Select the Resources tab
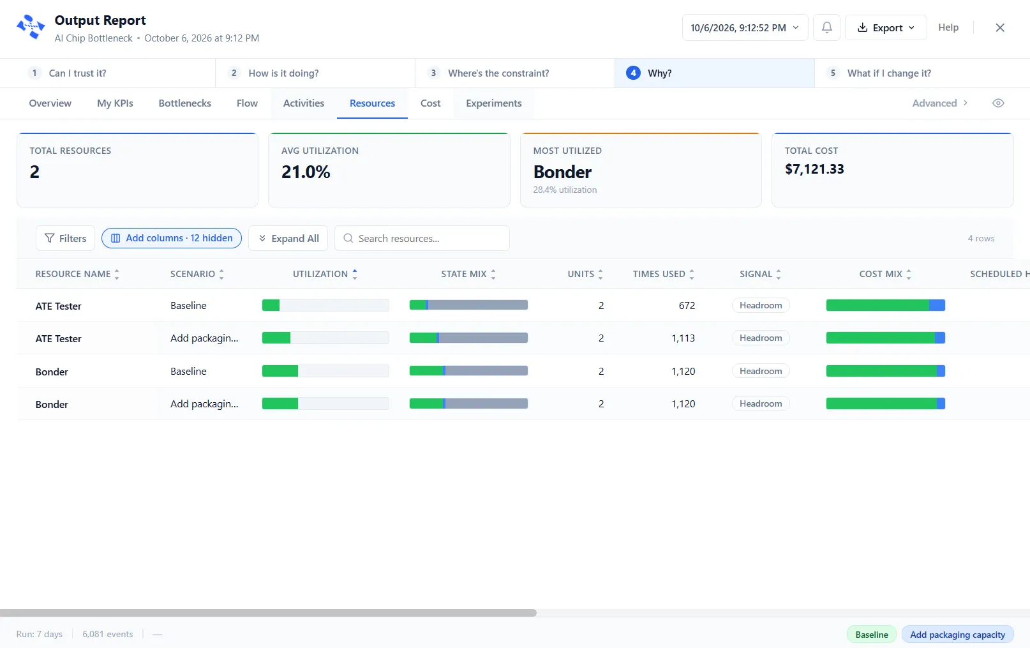 372,103
